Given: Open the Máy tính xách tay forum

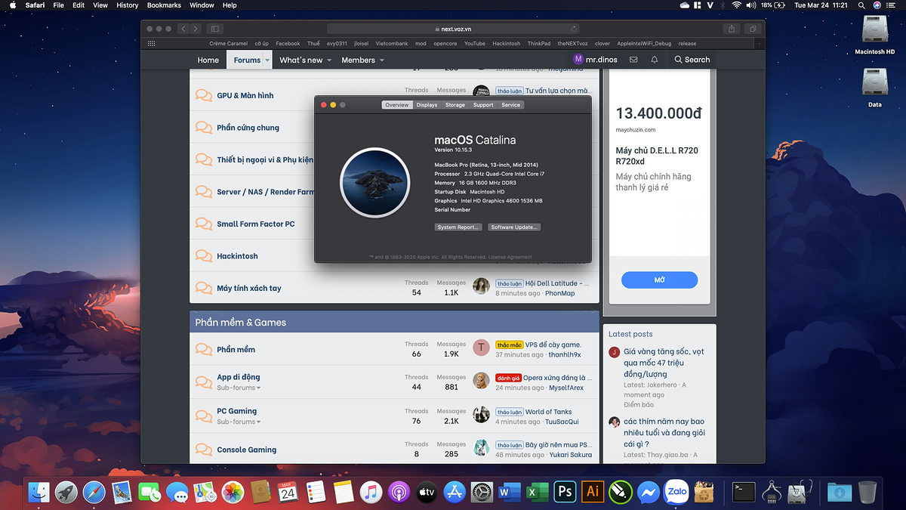Looking at the screenshot, I should (249, 289).
